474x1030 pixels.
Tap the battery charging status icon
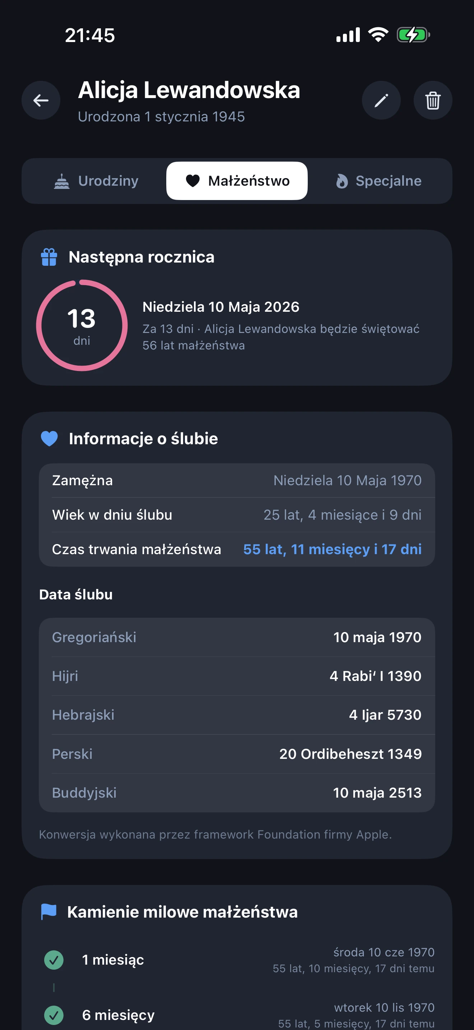[x=413, y=35]
